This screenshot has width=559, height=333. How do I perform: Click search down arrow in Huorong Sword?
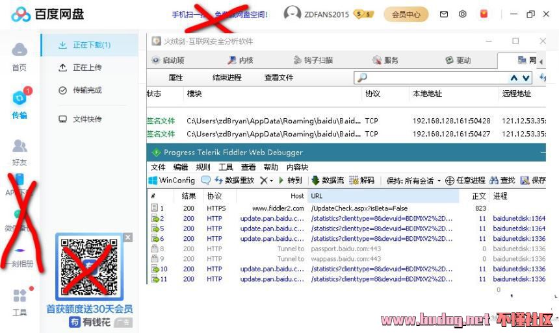pyautogui.click(x=526, y=78)
